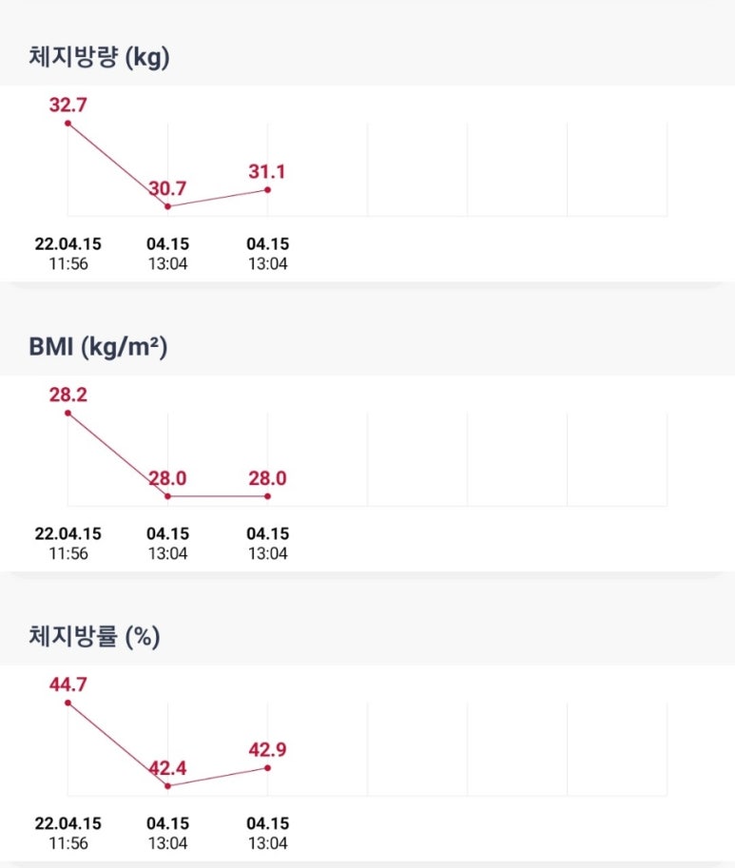Select the middle 28.0 BMI data point
The width and height of the screenshot is (735, 868).
point(167,496)
